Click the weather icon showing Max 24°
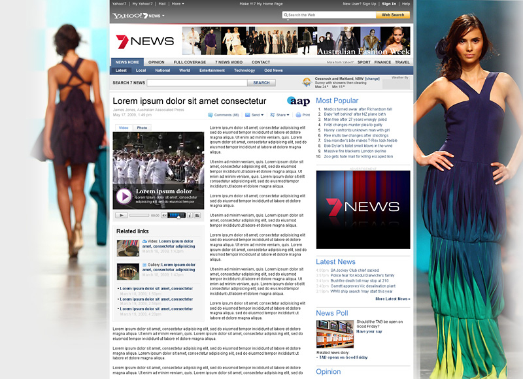 pos(307,82)
